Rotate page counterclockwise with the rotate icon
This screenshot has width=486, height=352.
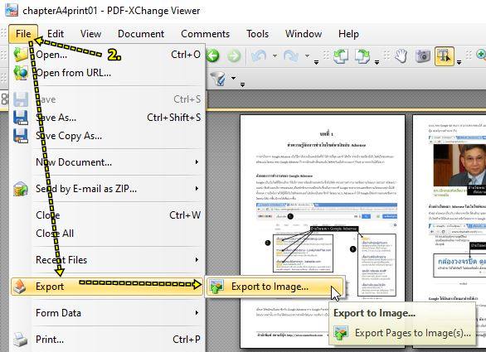tap(341, 56)
